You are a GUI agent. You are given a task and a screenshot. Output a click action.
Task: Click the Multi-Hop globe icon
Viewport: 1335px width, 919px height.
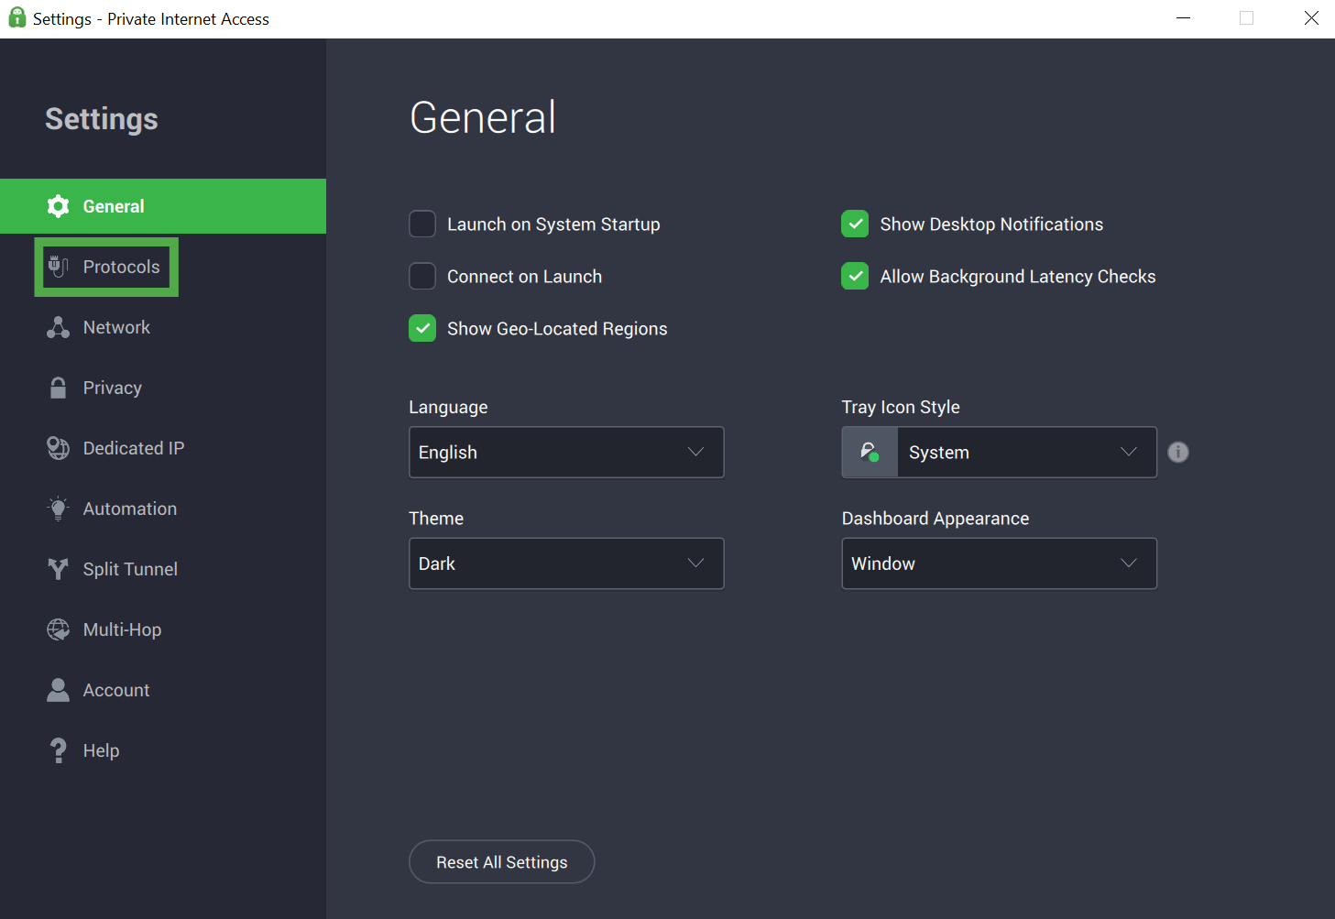(58, 629)
